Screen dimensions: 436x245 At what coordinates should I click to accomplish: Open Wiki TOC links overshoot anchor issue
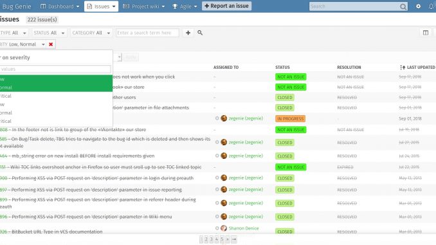[101, 167]
